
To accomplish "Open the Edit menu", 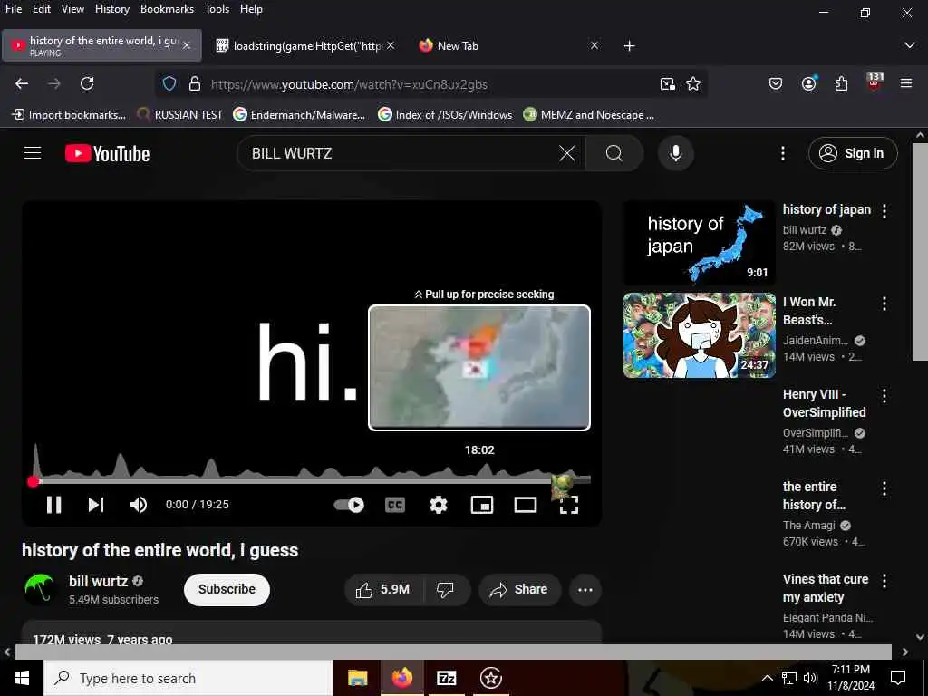I will (42, 9).
